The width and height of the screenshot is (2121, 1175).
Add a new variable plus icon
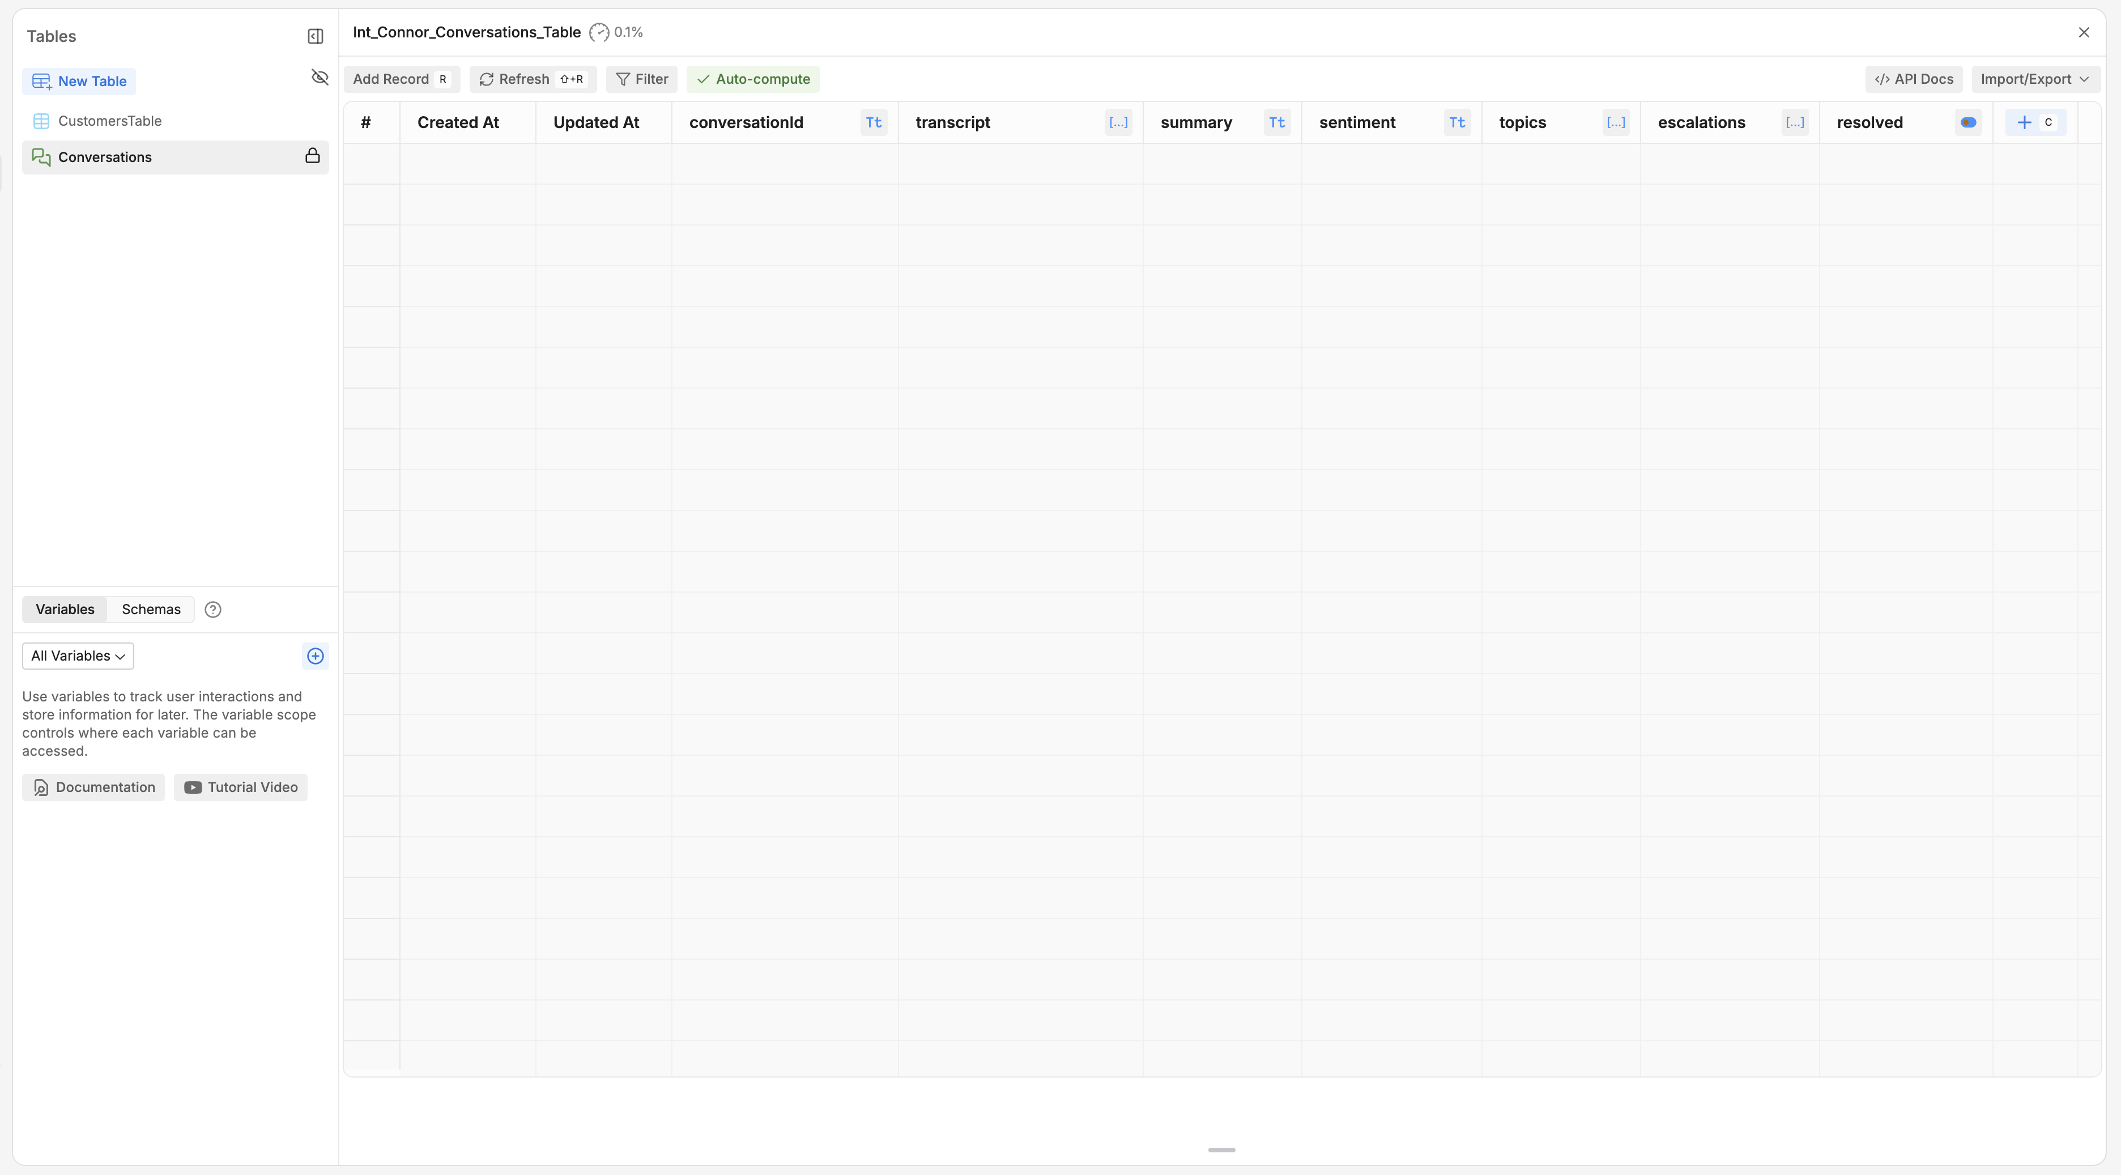tap(316, 656)
